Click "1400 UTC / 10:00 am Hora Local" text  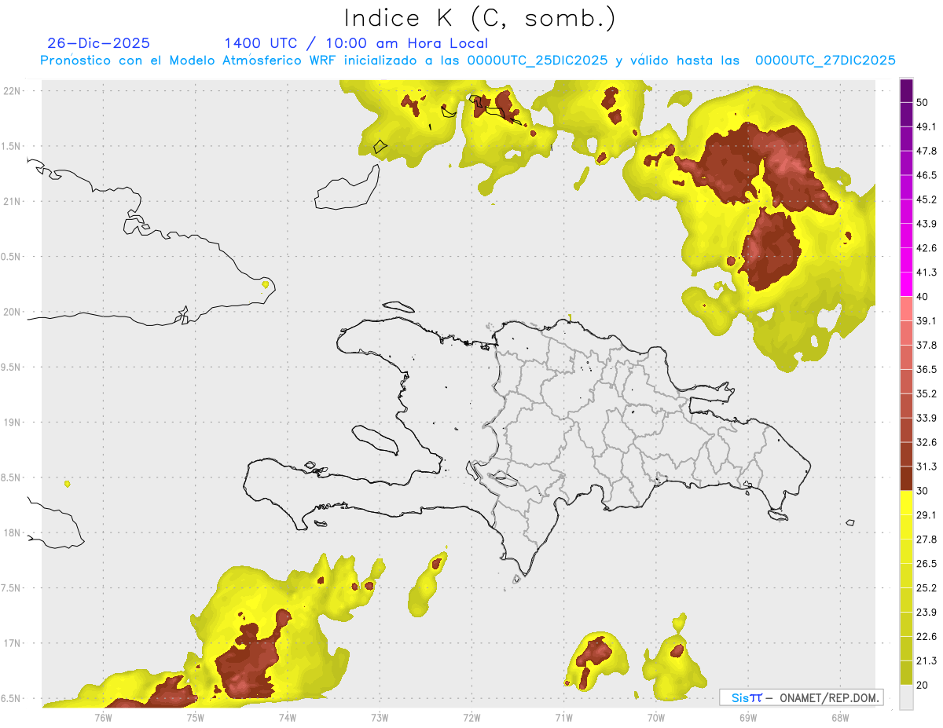coord(356,43)
